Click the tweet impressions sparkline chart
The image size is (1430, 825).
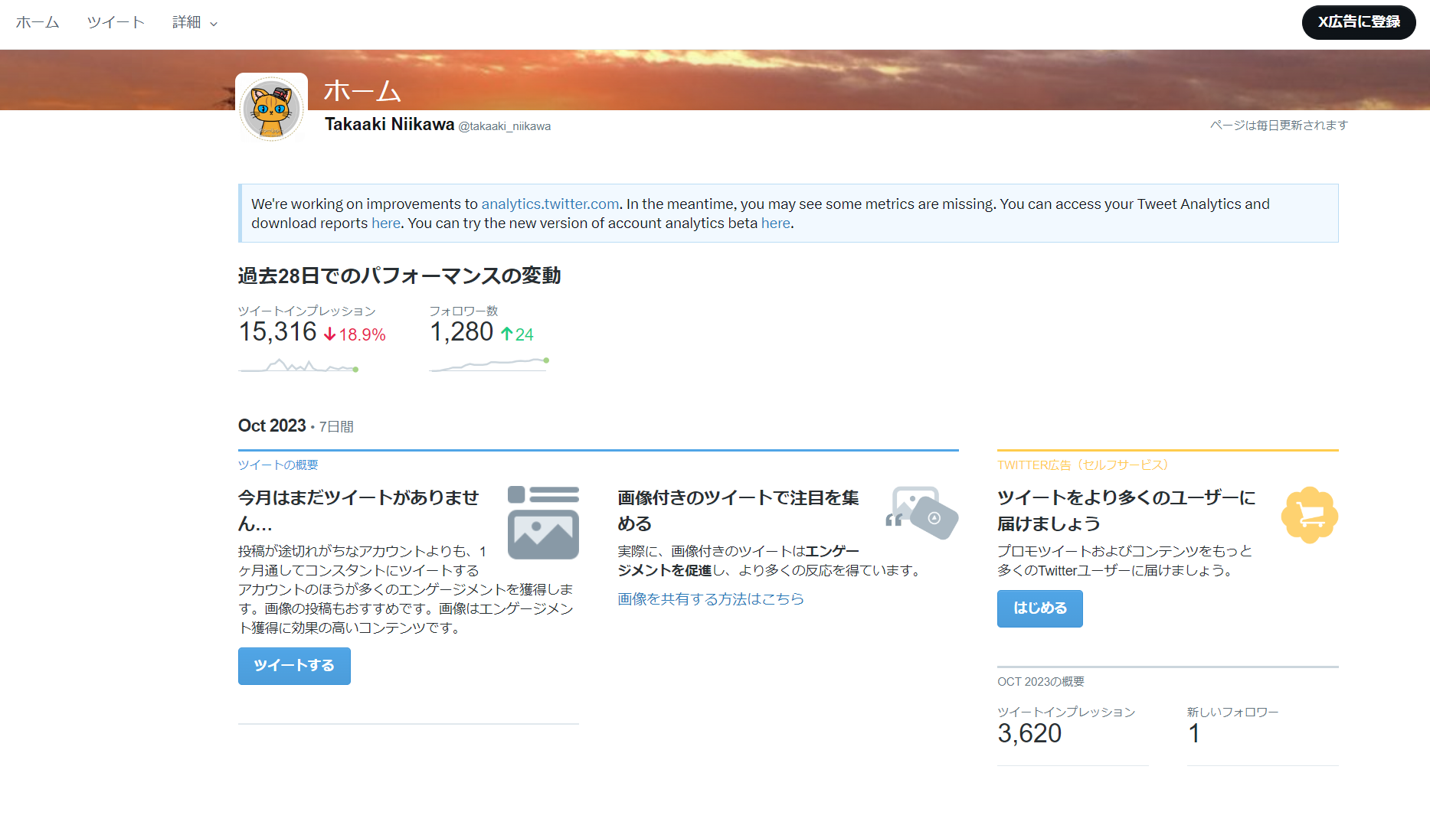pyautogui.click(x=298, y=366)
